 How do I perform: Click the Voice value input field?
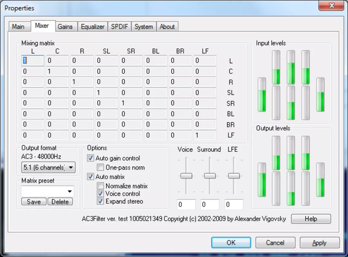point(186,204)
